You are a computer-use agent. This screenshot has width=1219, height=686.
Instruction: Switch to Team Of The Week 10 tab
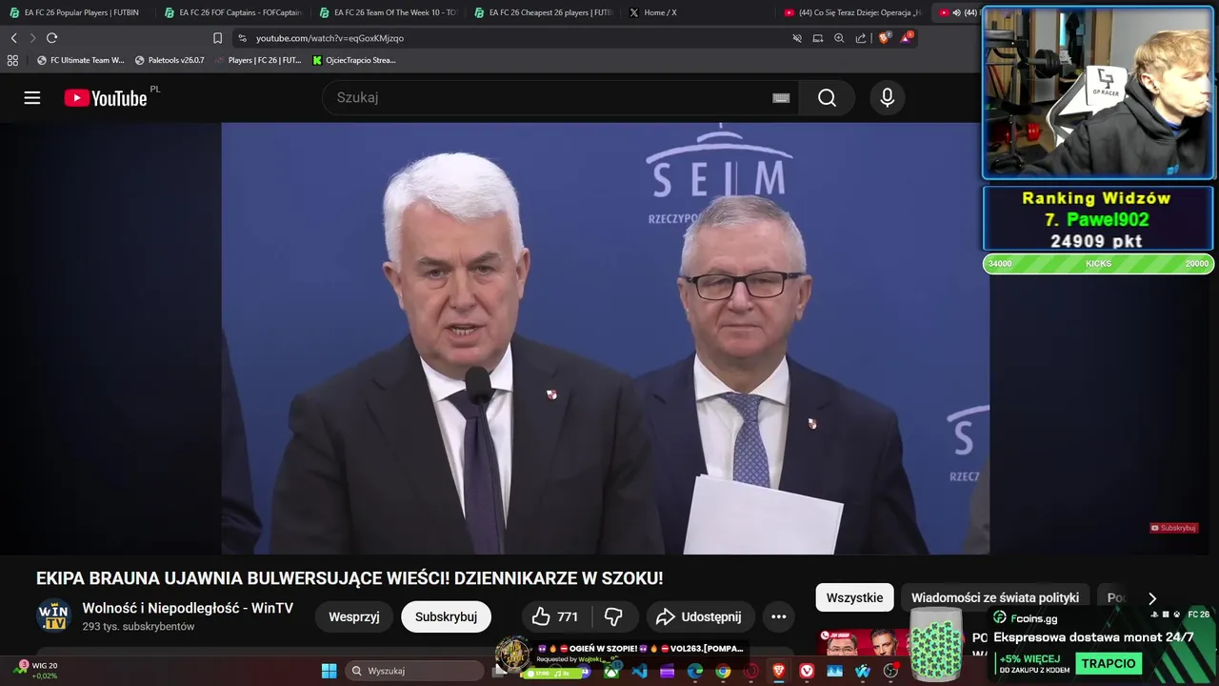click(x=388, y=12)
